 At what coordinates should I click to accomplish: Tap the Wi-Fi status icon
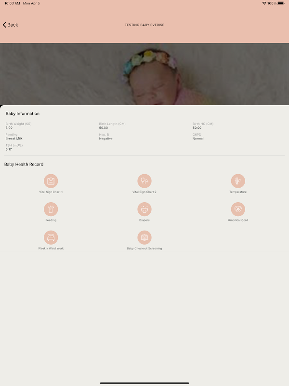tap(264, 3)
